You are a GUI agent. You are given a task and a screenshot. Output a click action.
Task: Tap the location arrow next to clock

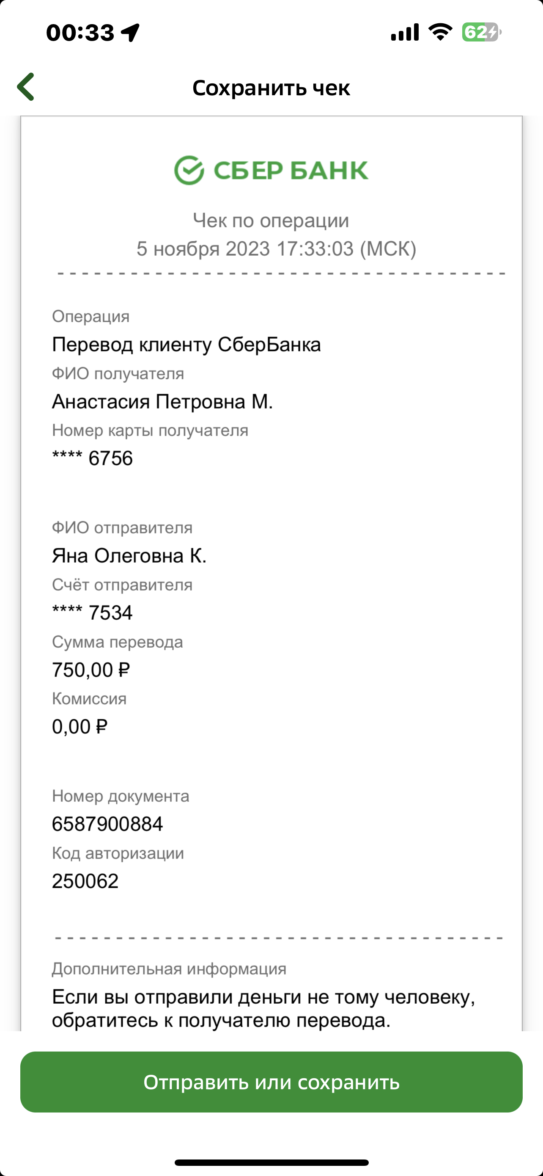(130, 33)
